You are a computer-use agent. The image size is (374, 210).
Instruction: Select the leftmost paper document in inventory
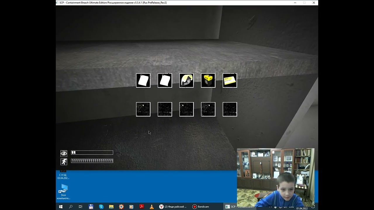pyautogui.click(x=143, y=80)
